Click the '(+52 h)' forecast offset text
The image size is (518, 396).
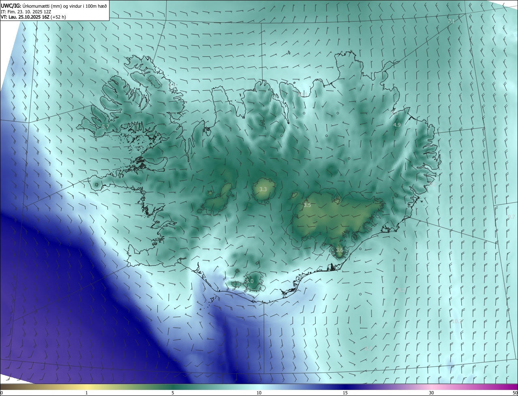[x=59, y=17]
